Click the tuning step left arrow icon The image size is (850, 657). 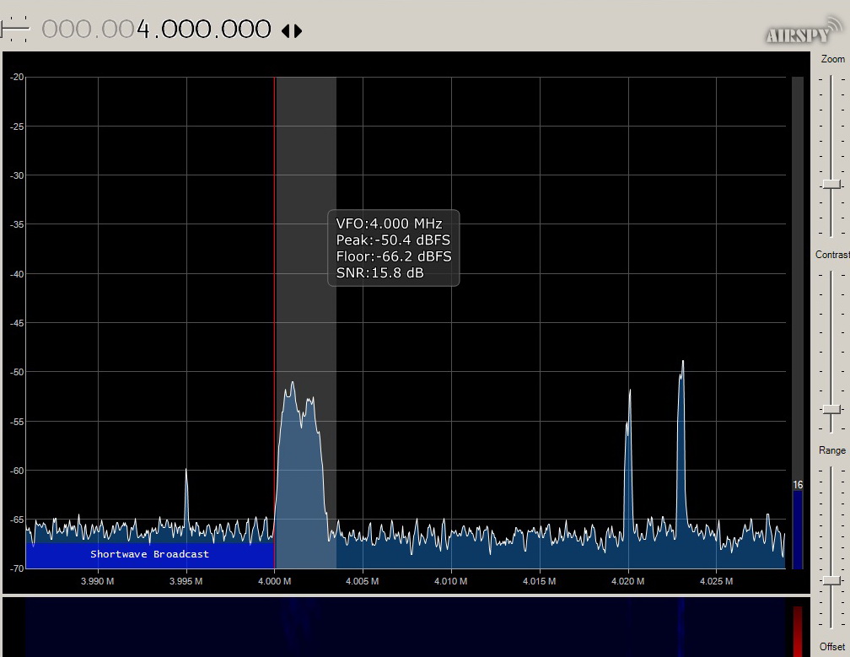coord(286,31)
